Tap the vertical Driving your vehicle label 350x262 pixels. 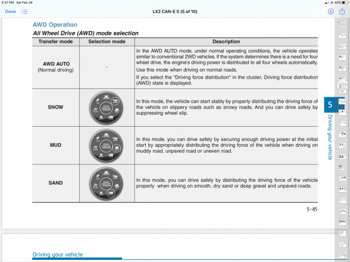[330, 137]
